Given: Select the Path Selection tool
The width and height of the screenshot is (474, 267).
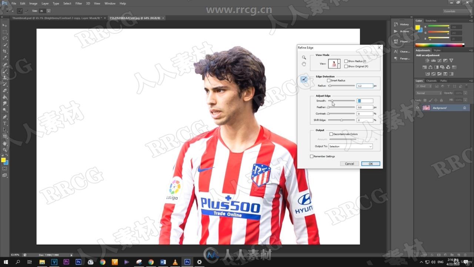Looking at the screenshot, I should tap(5, 130).
